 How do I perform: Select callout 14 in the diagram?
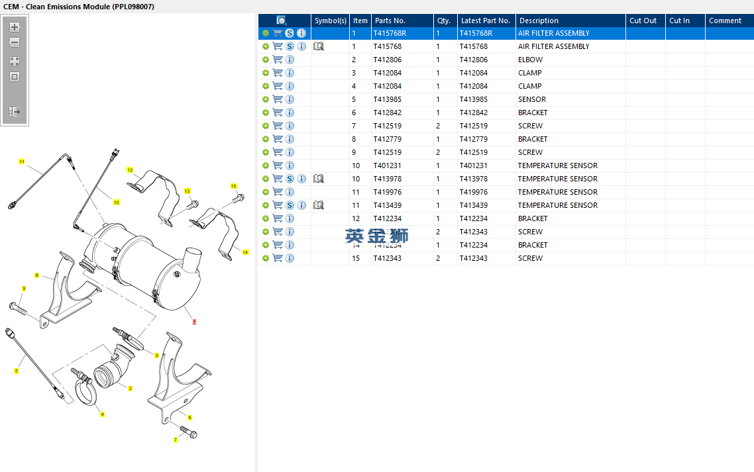click(245, 252)
